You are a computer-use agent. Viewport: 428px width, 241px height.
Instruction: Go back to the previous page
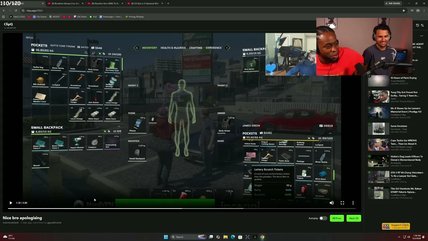[4, 10]
